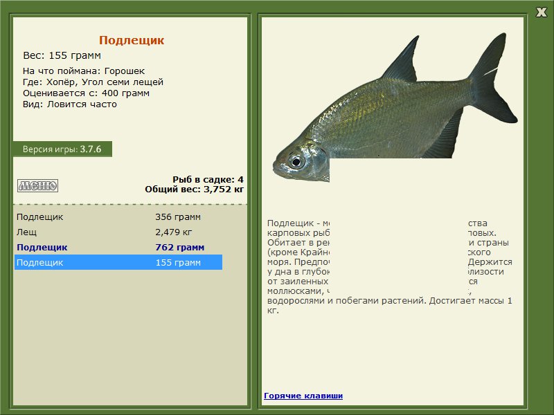This screenshot has height=415, width=554.
Task: Open the Горячие клавиши link
Action: click(303, 396)
